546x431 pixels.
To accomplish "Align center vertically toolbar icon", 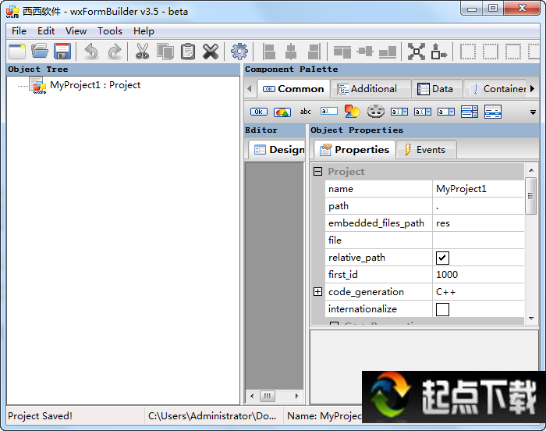I will 364,52.
